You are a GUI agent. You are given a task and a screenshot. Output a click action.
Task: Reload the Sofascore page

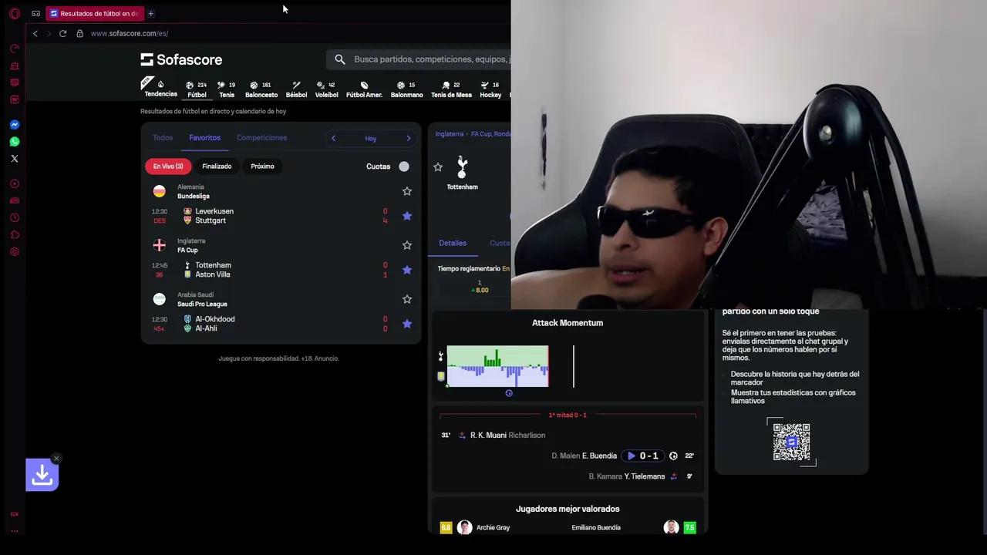62,33
